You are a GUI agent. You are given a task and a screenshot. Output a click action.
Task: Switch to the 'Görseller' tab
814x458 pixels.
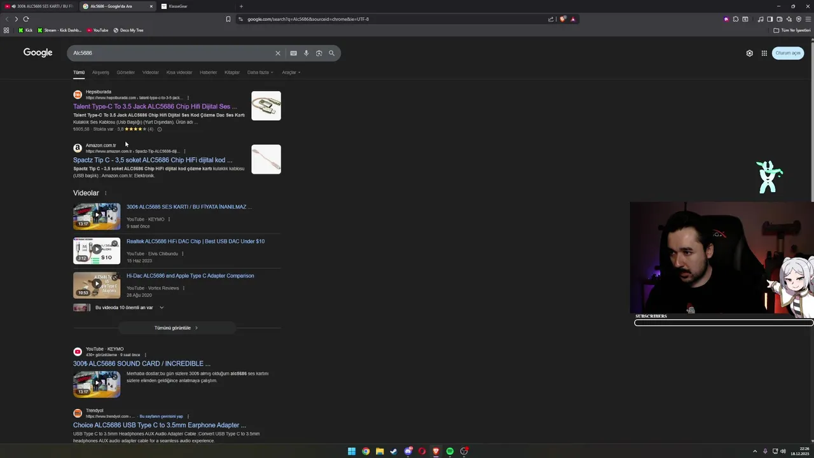click(x=125, y=73)
